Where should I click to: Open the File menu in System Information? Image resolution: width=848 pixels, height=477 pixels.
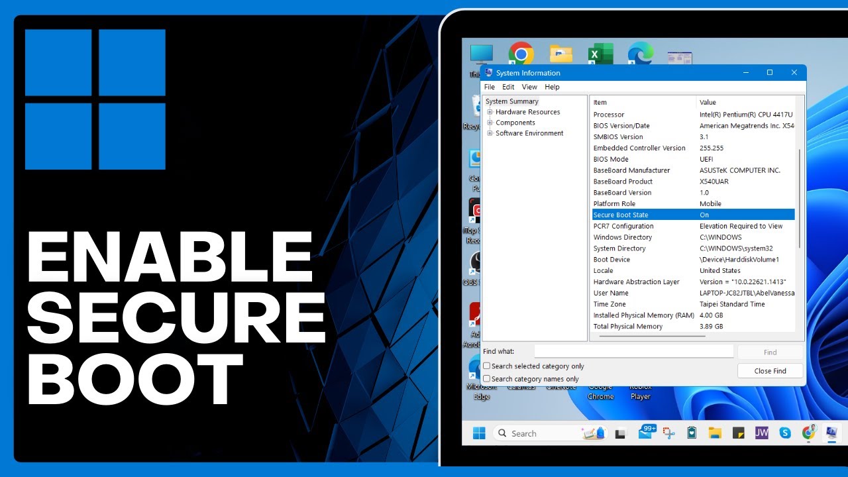click(490, 87)
